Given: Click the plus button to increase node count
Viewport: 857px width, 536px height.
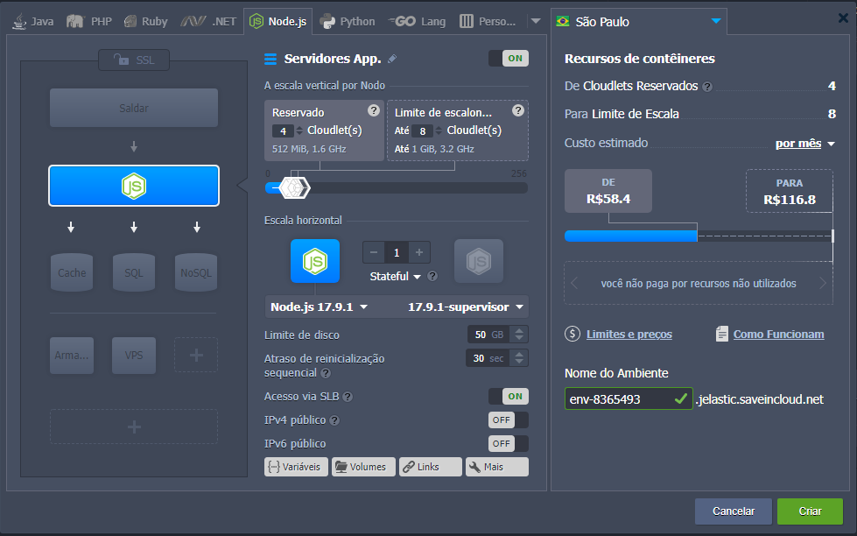Looking at the screenshot, I should [420, 252].
